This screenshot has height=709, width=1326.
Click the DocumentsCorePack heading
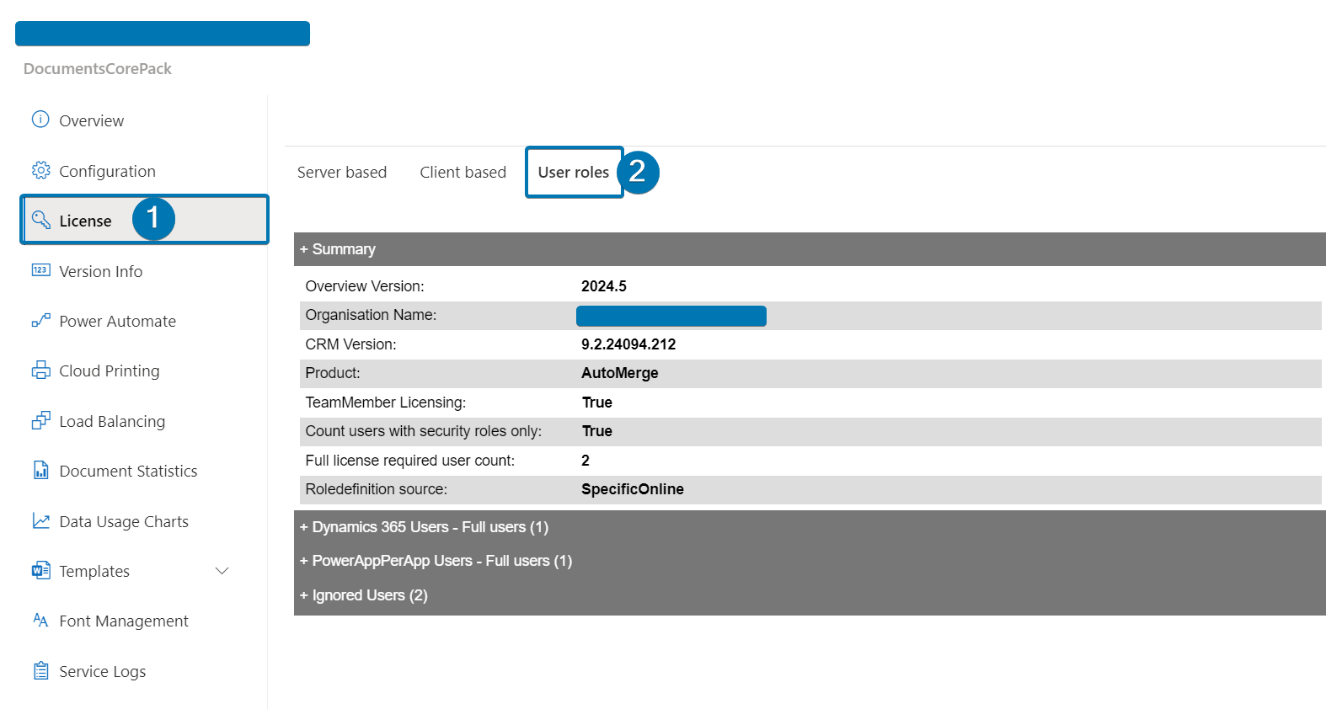(x=98, y=69)
